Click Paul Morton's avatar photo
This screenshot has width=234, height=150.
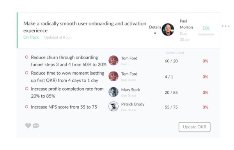pyautogui.click(x=168, y=30)
